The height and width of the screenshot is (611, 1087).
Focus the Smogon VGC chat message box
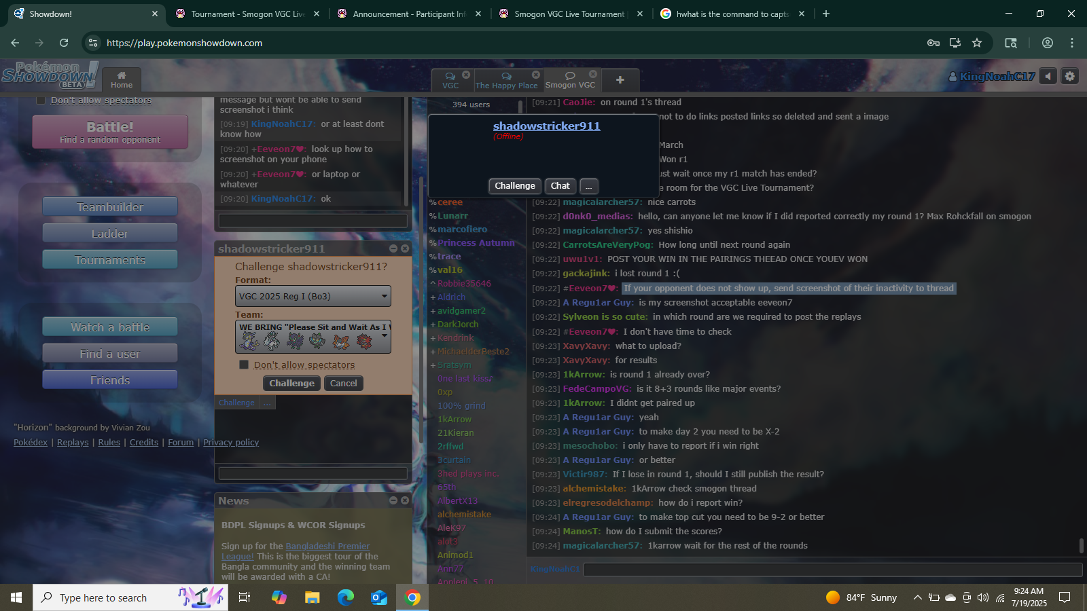pyautogui.click(x=833, y=569)
